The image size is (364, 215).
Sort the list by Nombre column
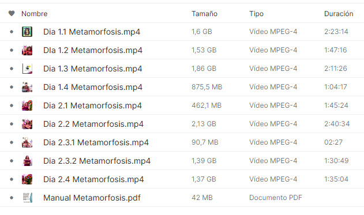(35, 14)
